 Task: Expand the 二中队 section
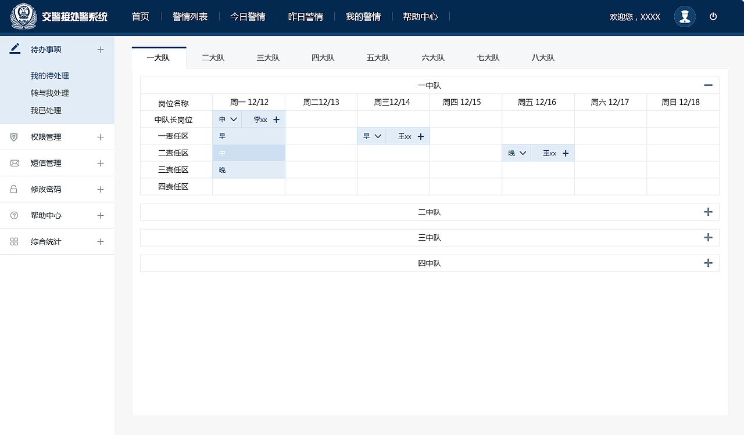coord(708,212)
